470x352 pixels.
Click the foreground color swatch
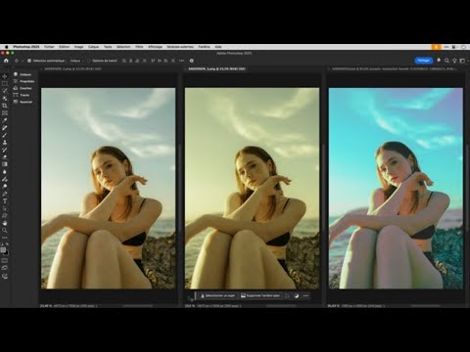pos(3,250)
